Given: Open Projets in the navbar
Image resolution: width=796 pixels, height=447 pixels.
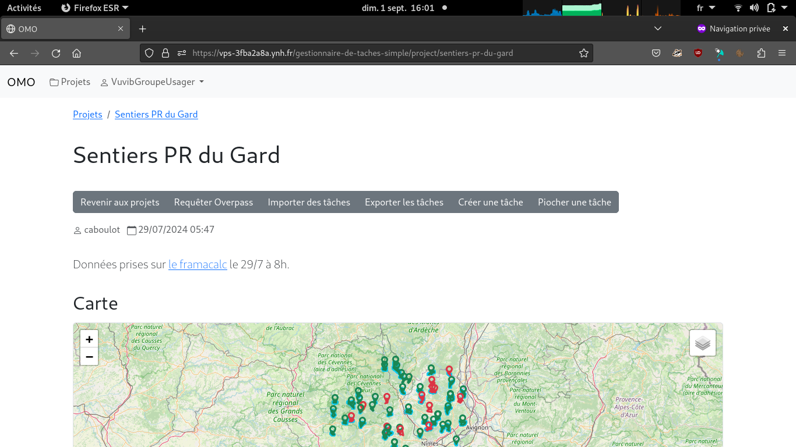Looking at the screenshot, I should [x=70, y=82].
